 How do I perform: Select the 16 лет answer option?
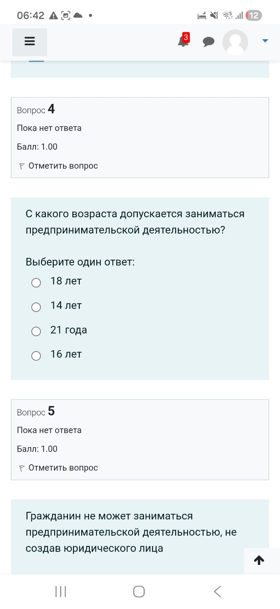point(36,356)
